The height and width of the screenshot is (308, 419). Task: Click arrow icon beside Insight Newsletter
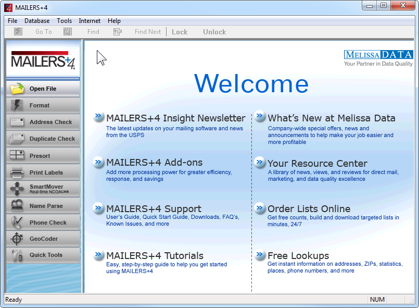pos(98,116)
